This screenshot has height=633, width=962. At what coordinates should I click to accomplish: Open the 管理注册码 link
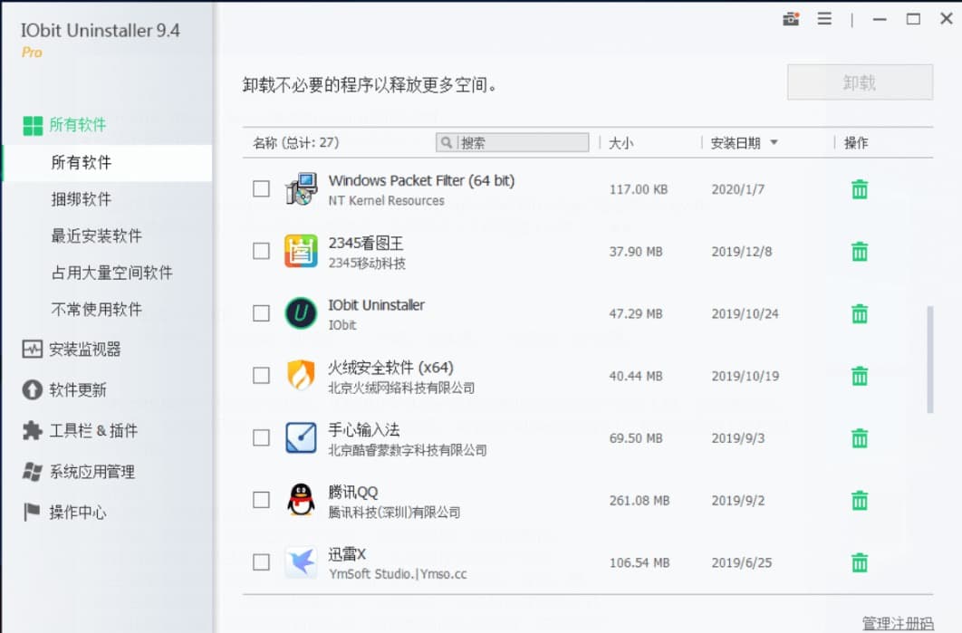pyautogui.click(x=898, y=623)
